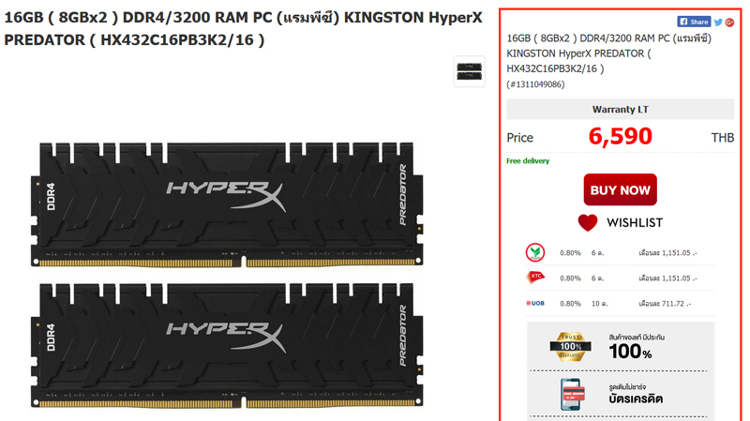The width and height of the screenshot is (750, 421).
Task: Share product via Twitter bird icon
Action: [x=718, y=22]
